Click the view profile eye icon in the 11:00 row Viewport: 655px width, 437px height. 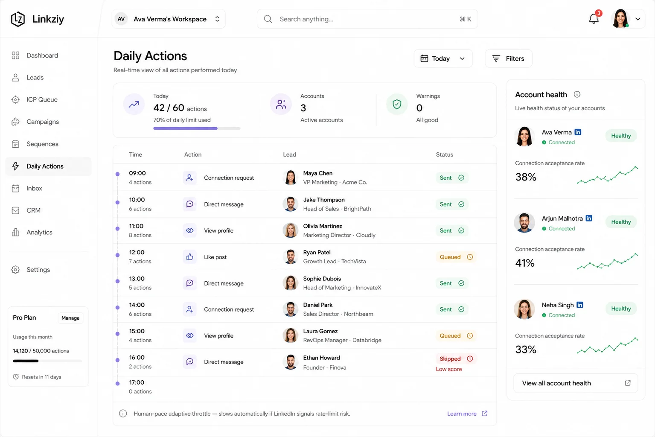(190, 230)
